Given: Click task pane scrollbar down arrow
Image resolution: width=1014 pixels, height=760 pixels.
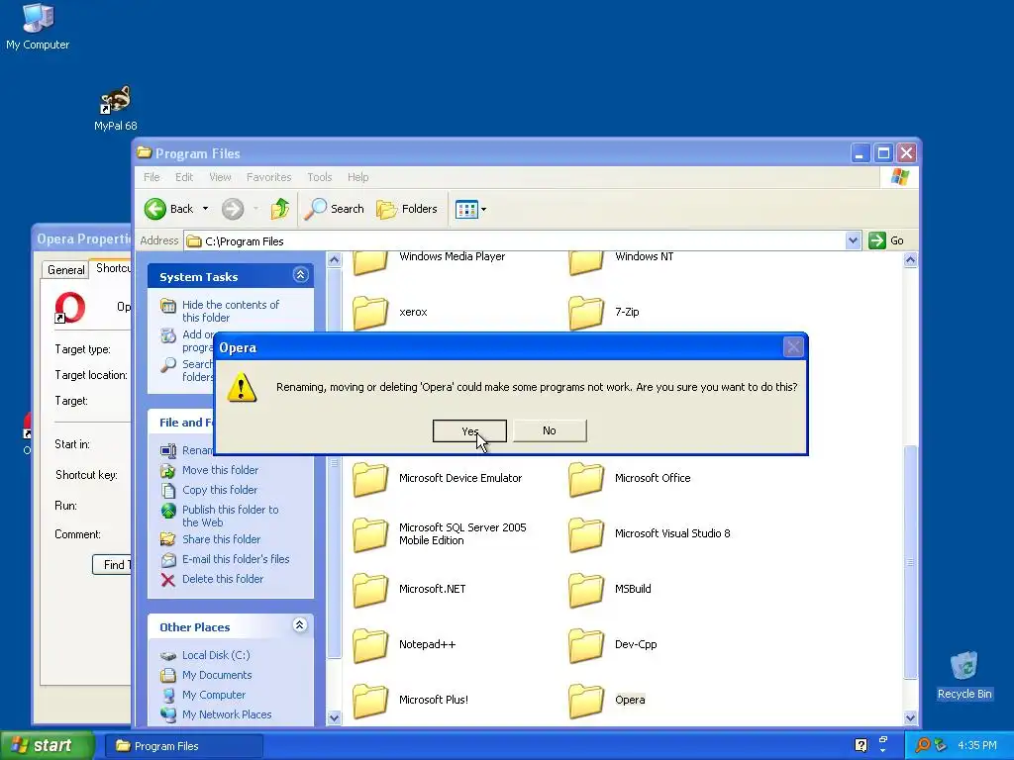Looking at the screenshot, I should [x=335, y=717].
